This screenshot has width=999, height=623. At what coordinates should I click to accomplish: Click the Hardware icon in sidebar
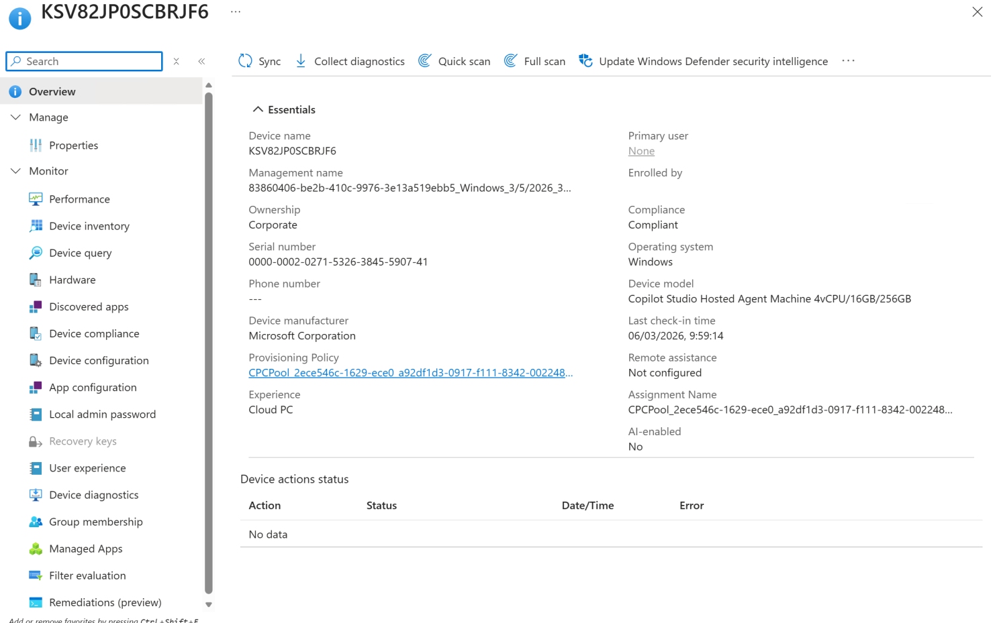tap(36, 280)
